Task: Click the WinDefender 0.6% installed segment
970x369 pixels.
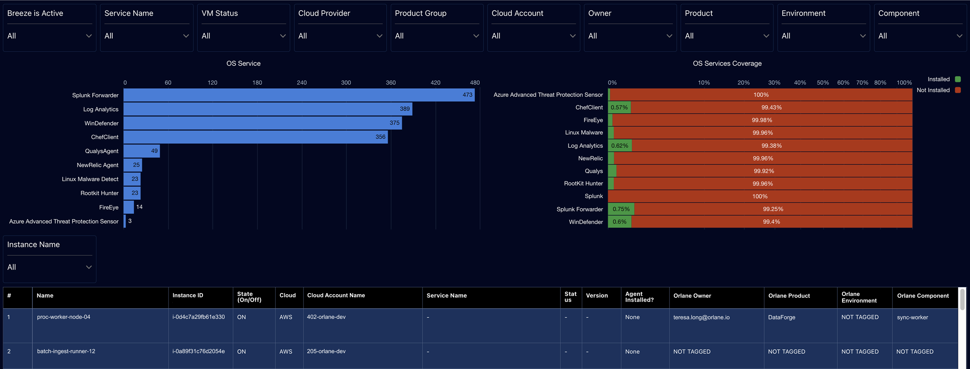Action: pos(620,222)
